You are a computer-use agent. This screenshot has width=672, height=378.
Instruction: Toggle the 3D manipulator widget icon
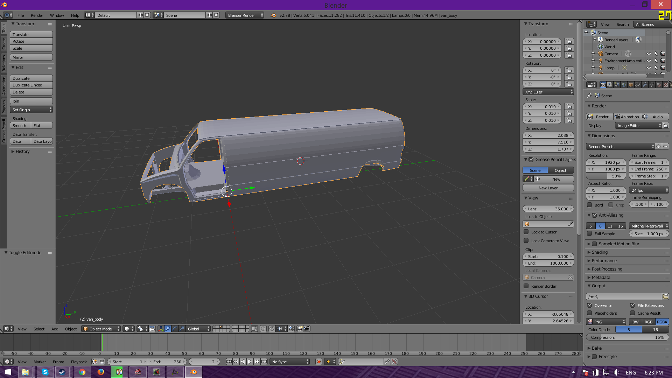(x=161, y=329)
